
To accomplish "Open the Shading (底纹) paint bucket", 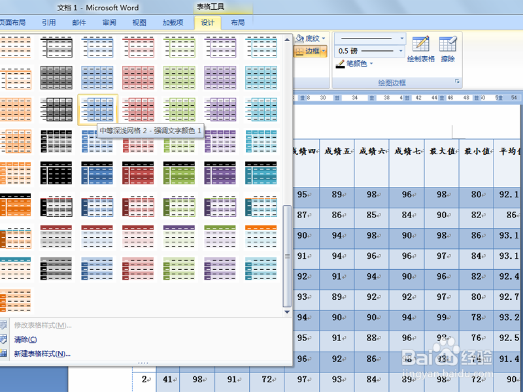I will pyautogui.click(x=299, y=39).
